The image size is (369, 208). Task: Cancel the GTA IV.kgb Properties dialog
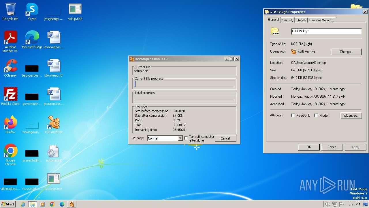332,147
